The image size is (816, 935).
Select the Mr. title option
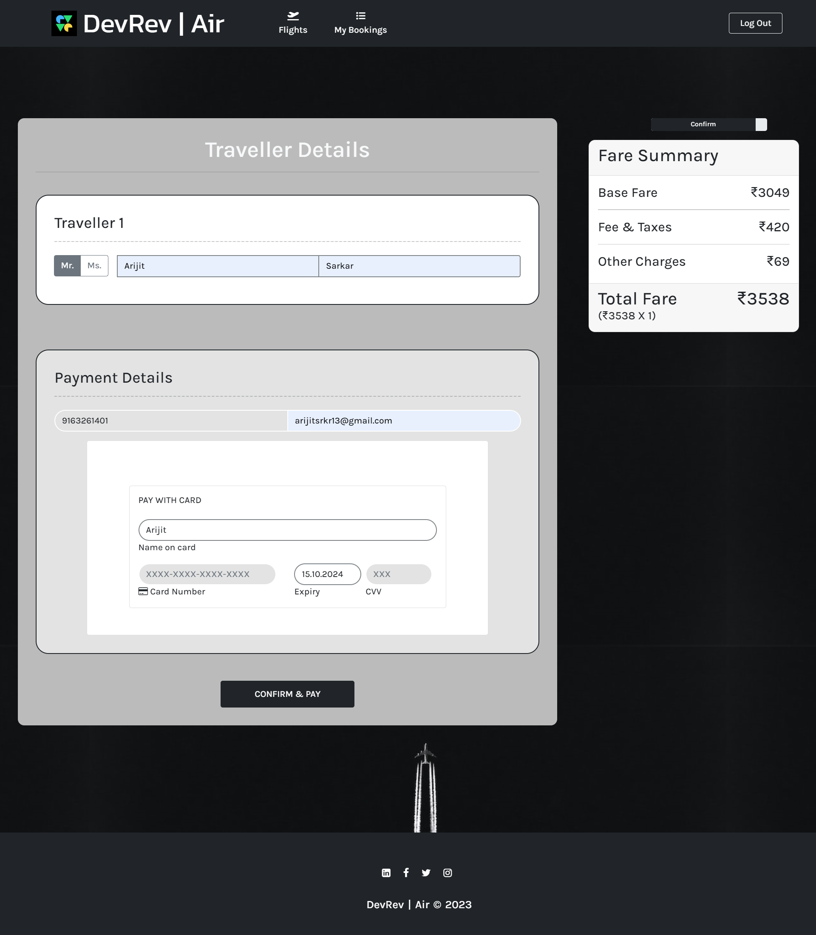click(67, 265)
